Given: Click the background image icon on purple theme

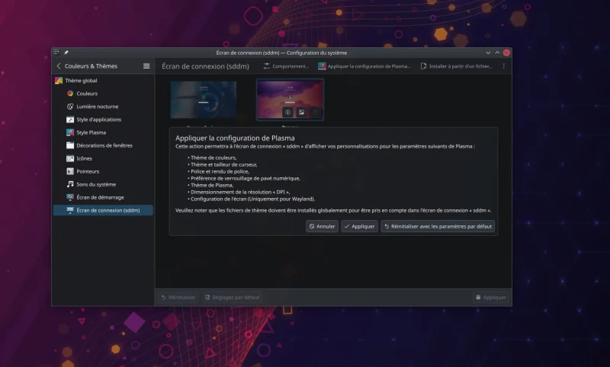Looking at the screenshot, I should (301, 112).
